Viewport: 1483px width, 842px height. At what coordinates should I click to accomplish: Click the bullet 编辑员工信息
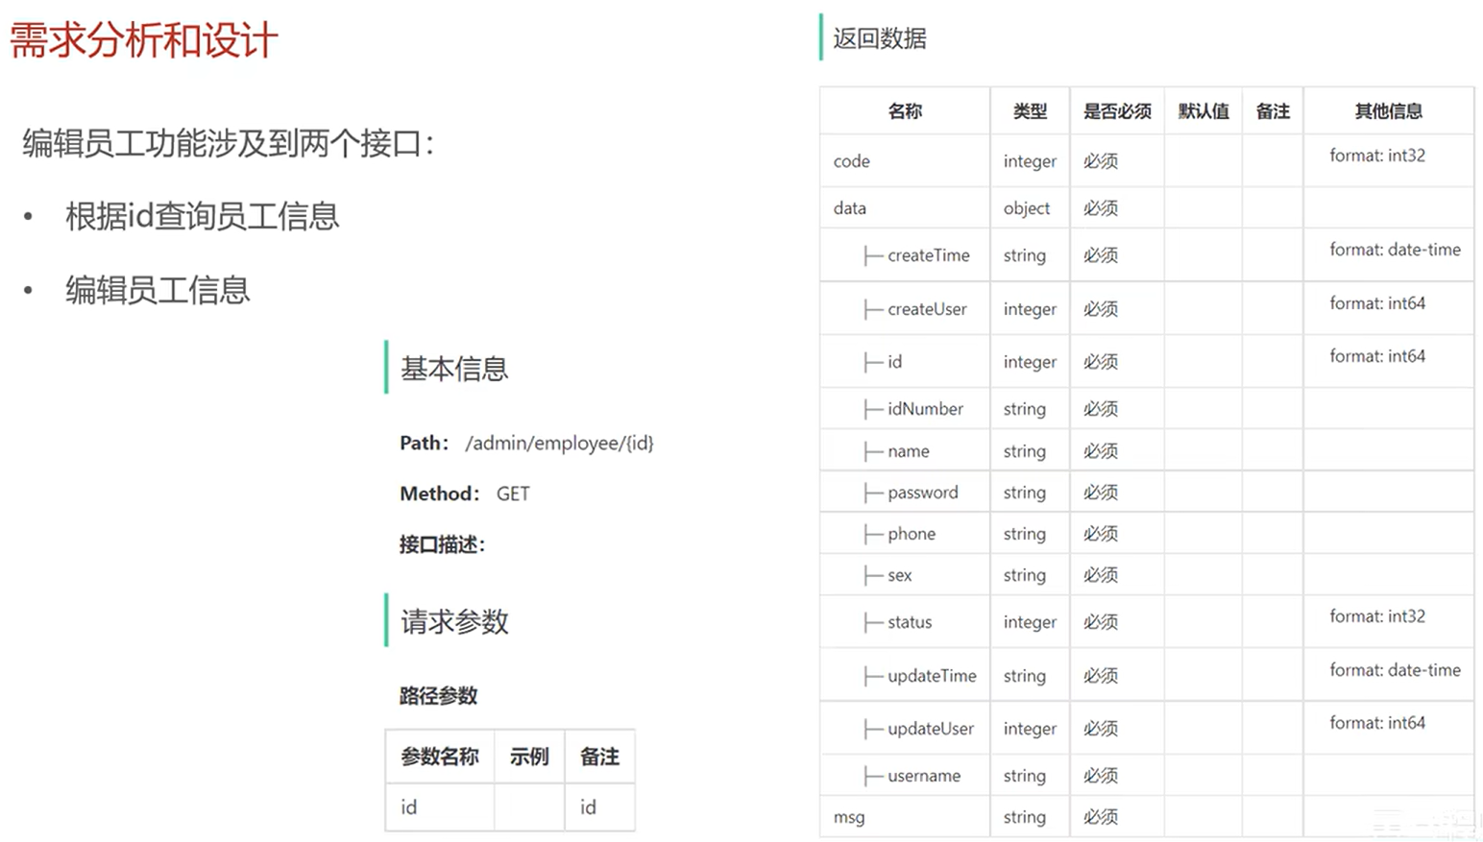tap(158, 290)
